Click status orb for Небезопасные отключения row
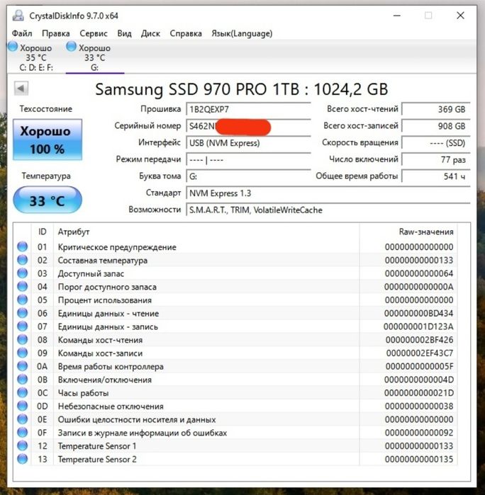Image resolution: width=485 pixels, height=495 pixels. pyautogui.click(x=23, y=406)
